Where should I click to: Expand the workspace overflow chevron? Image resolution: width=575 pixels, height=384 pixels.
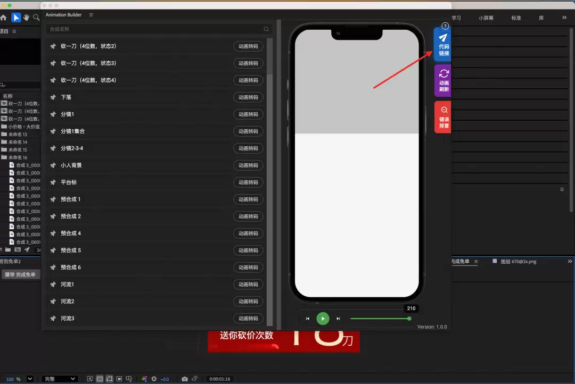pos(564,18)
